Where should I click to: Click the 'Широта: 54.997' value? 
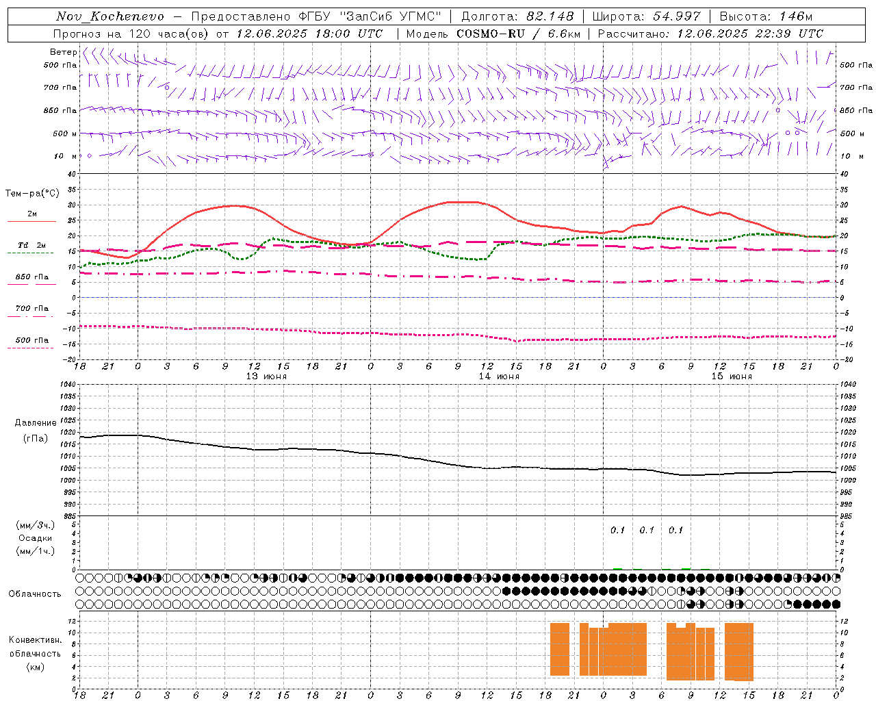tap(646, 16)
